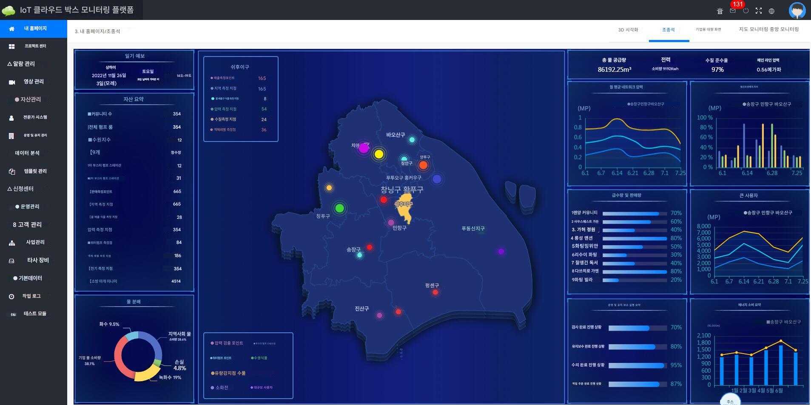The image size is (811, 405).
Task: Open the user avatar profile
Action: [797, 10]
